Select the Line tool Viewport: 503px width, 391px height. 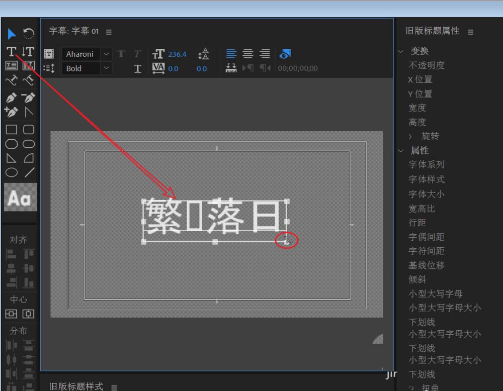29,172
